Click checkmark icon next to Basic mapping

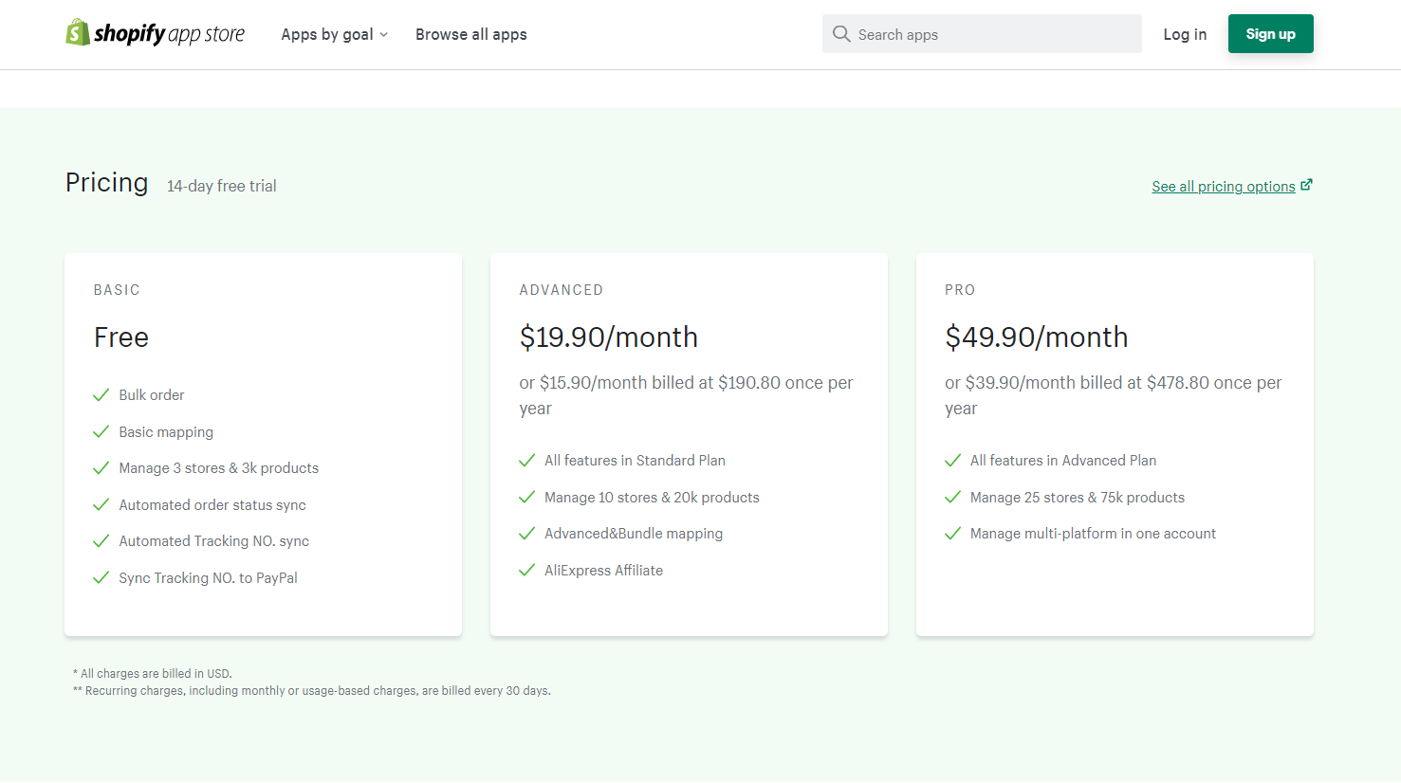101,432
